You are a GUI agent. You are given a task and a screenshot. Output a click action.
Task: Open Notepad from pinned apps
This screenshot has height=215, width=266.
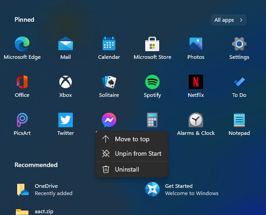[x=239, y=124]
